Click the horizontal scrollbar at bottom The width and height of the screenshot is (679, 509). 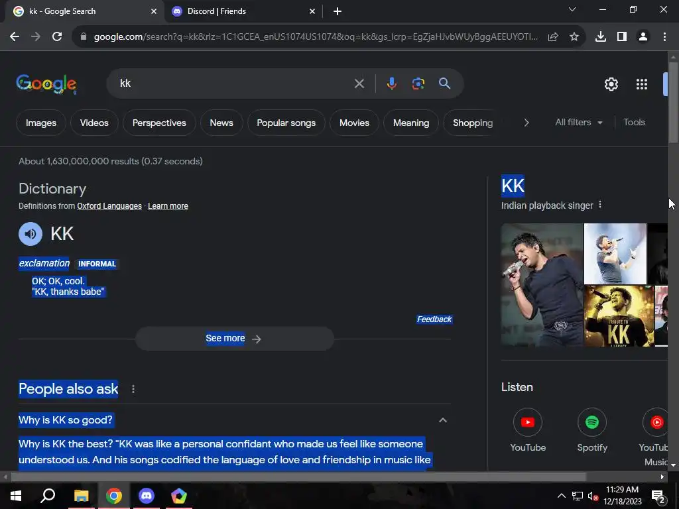tap(298, 477)
